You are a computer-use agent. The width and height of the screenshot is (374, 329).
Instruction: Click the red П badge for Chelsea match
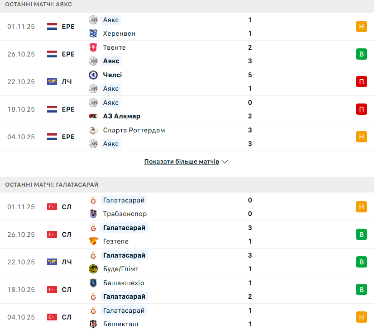click(x=361, y=82)
